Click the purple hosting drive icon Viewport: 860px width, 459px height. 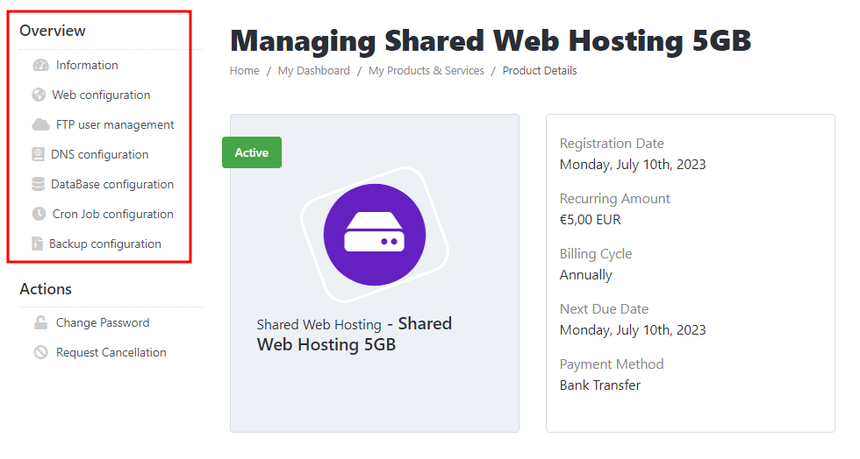375,235
